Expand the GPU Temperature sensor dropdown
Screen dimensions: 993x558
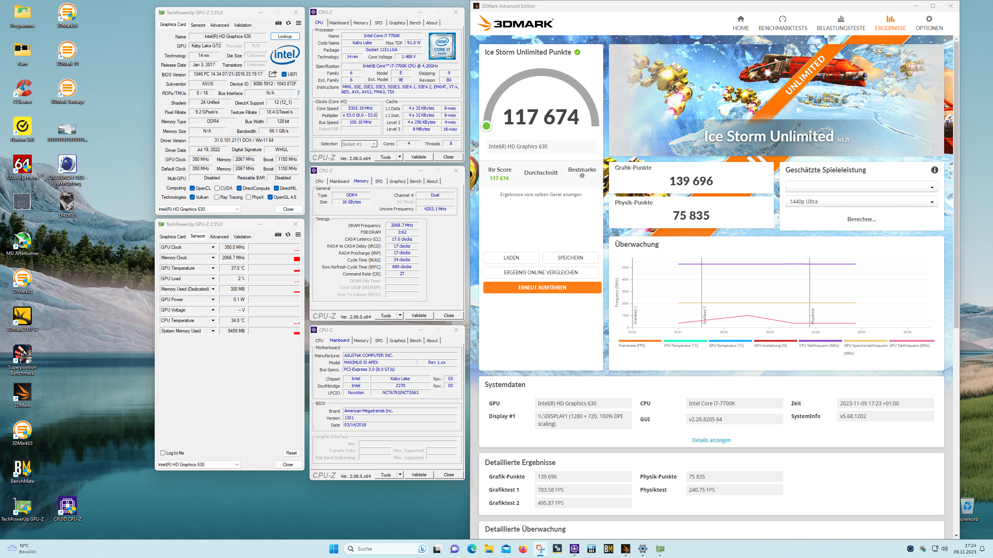point(213,268)
